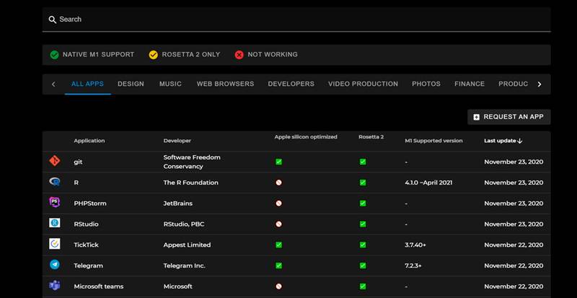Click M1 Supported version column header
Screen dimensions: 577x298
tap(433, 141)
